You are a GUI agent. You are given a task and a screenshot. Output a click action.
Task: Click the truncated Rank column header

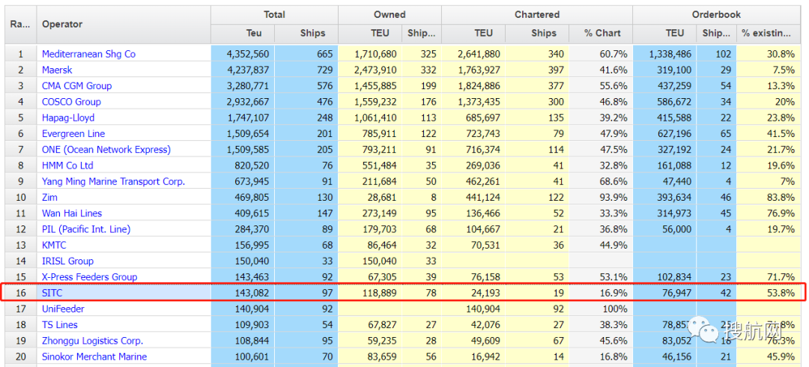19,24
